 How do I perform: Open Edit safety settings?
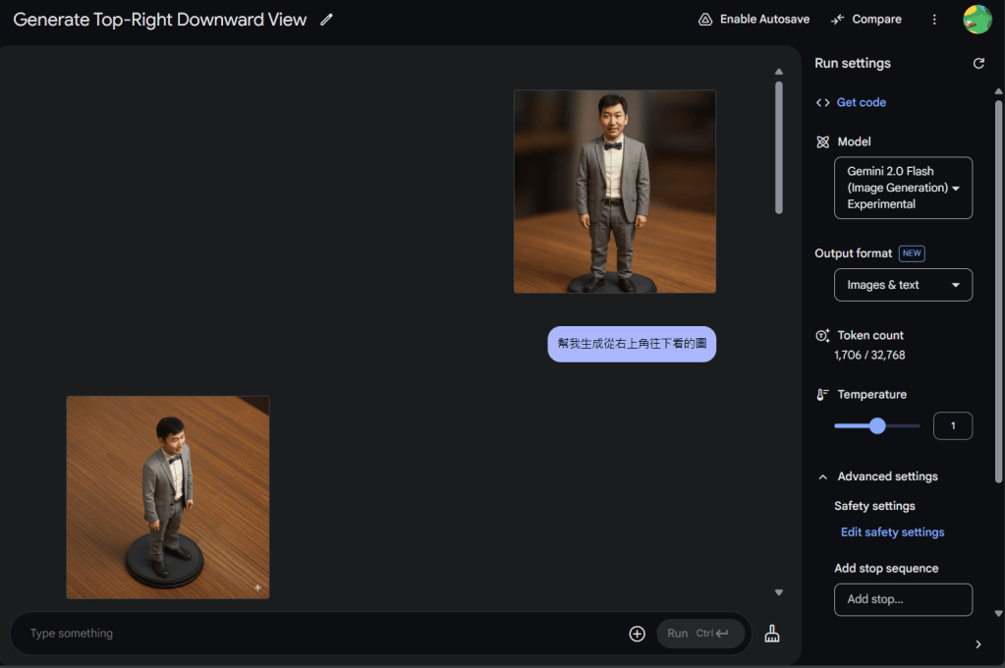[892, 532]
